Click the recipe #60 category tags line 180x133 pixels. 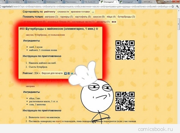point(45,35)
